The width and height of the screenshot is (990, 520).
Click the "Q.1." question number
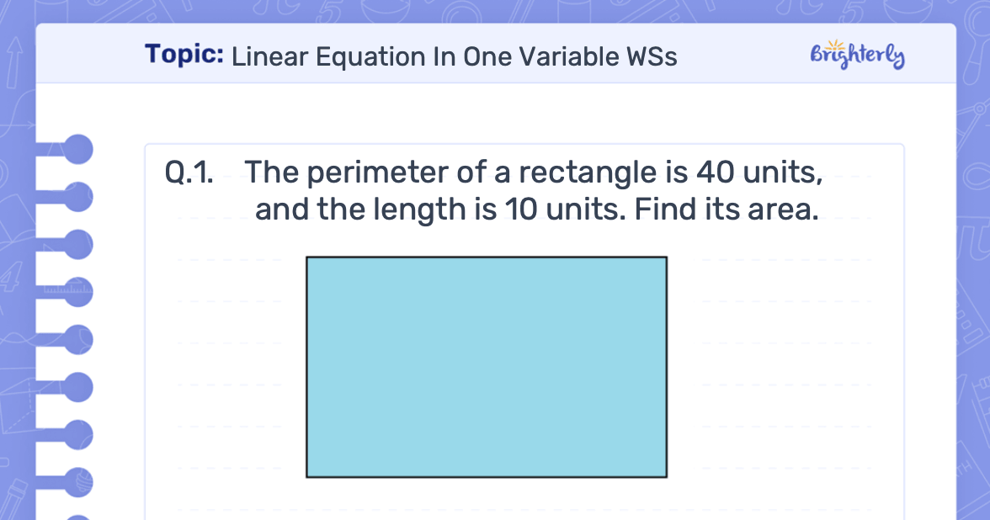tap(189, 172)
